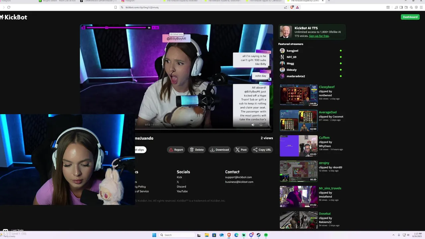Open Microsoft Edge from the taskbar

pos(236,235)
